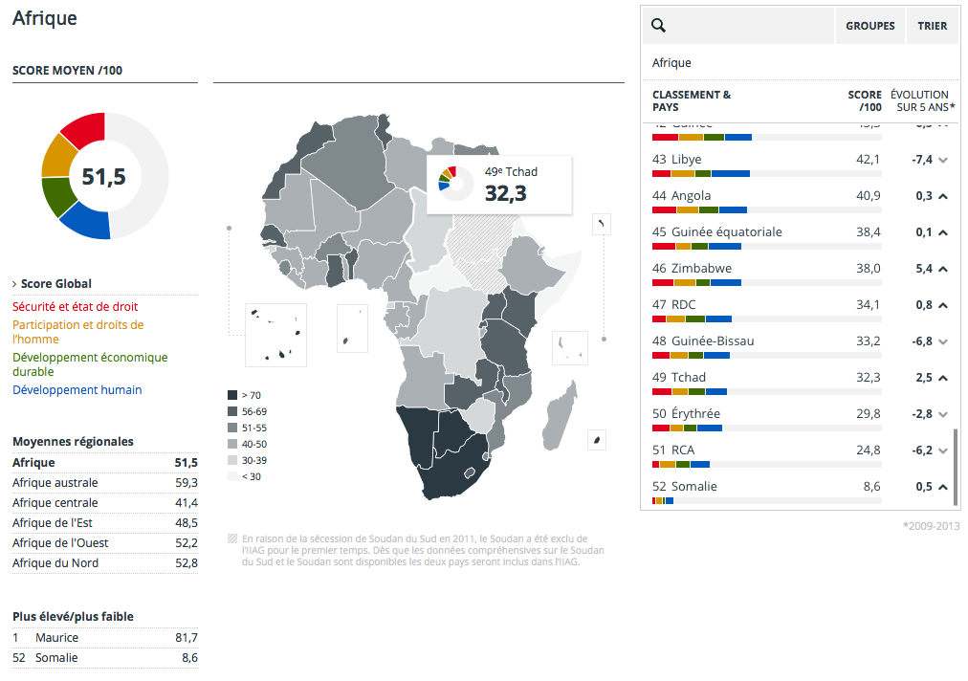Click the search magnifier icon

click(x=657, y=25)
